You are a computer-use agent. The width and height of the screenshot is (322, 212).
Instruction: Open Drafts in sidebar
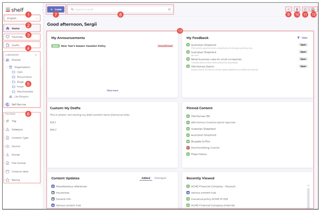[x=22, y=45]
